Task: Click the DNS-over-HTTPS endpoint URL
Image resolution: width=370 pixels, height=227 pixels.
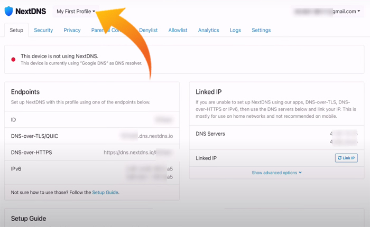Action: click(138, 153)
